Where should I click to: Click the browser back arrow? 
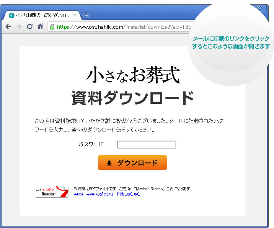click(8, 27)
